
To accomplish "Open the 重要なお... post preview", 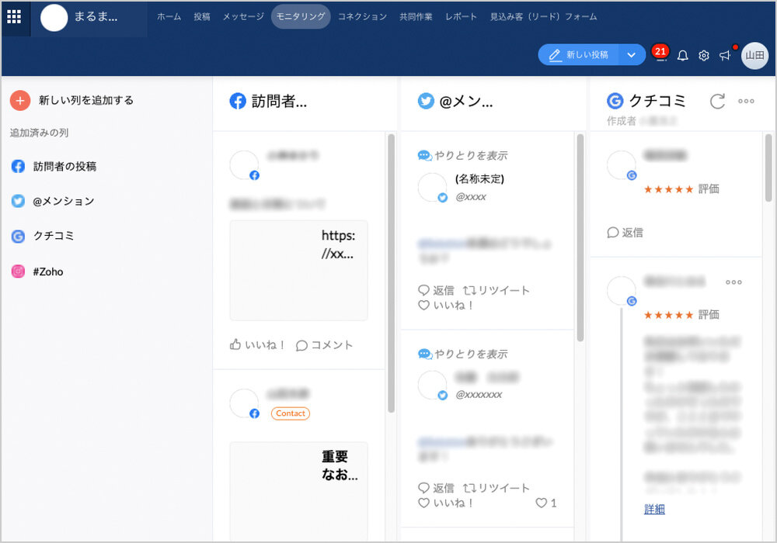I will (x=299, y=491).
